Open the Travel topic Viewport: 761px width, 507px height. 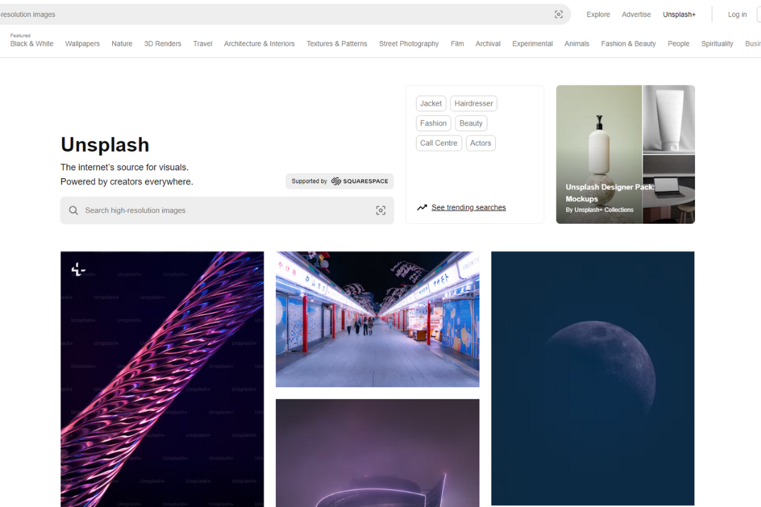203,44
